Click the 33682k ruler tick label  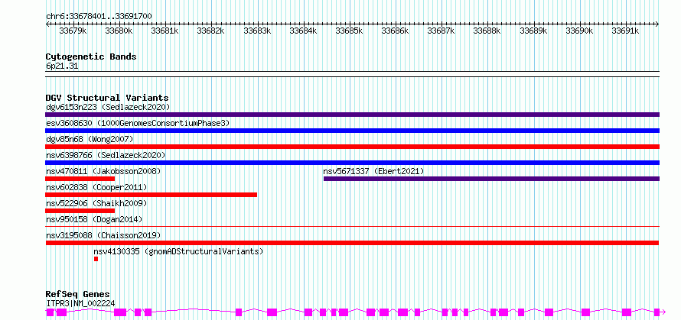pos(210,31)
